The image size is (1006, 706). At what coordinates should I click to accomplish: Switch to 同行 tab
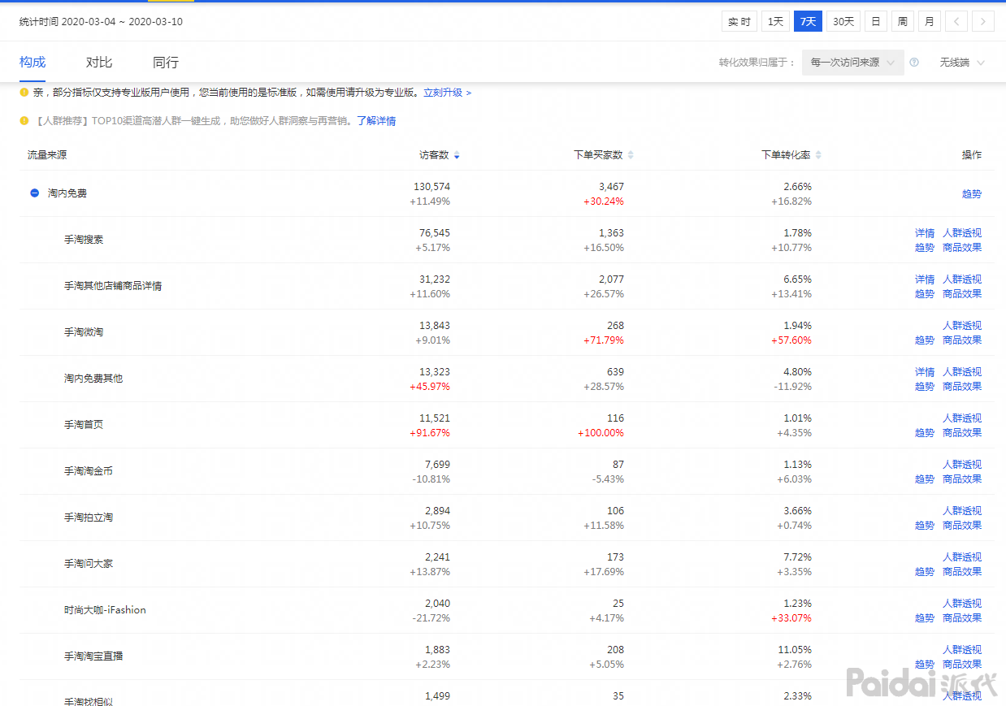point(166,63)
